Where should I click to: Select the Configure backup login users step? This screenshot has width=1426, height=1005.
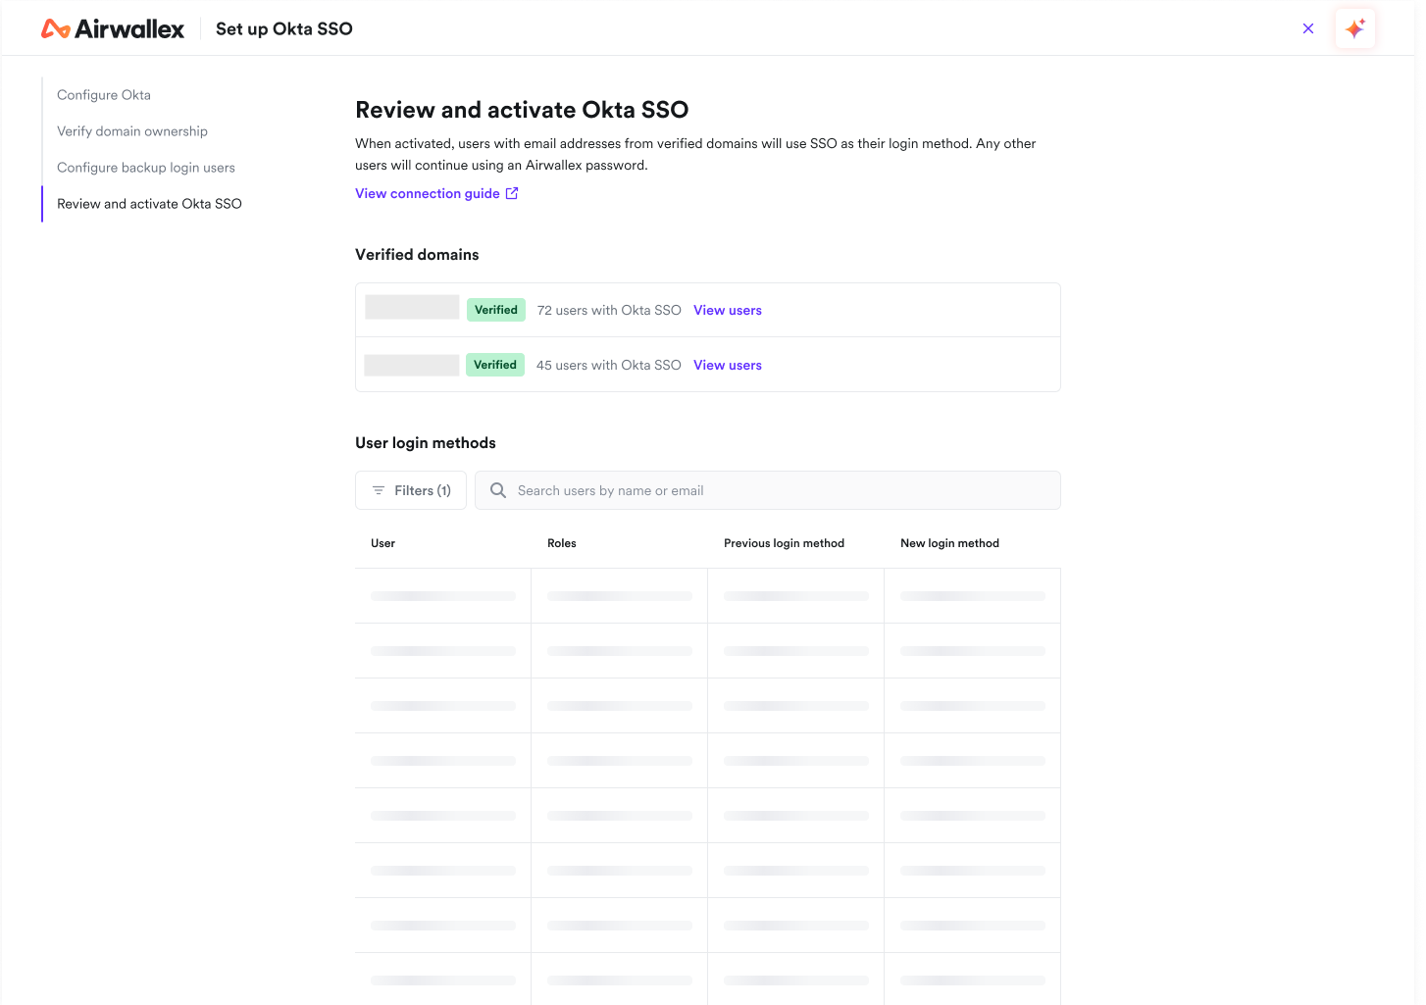146,168
